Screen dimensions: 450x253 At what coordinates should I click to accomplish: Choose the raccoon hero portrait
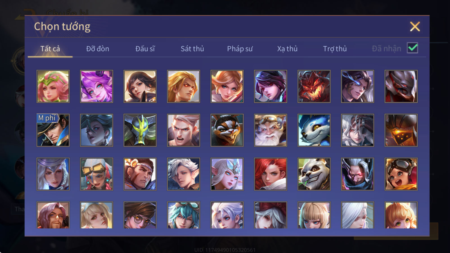click(227, 130)
